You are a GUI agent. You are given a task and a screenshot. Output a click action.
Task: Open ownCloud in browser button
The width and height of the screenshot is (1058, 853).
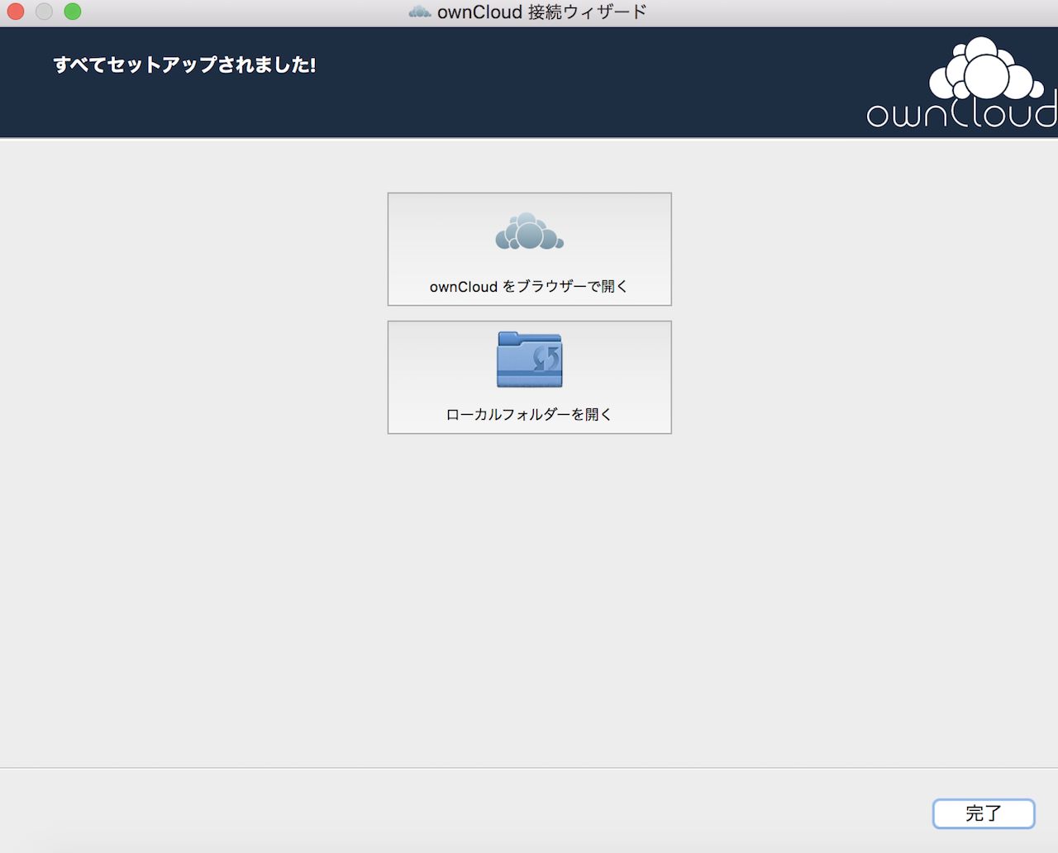click(x=529, y=249)
